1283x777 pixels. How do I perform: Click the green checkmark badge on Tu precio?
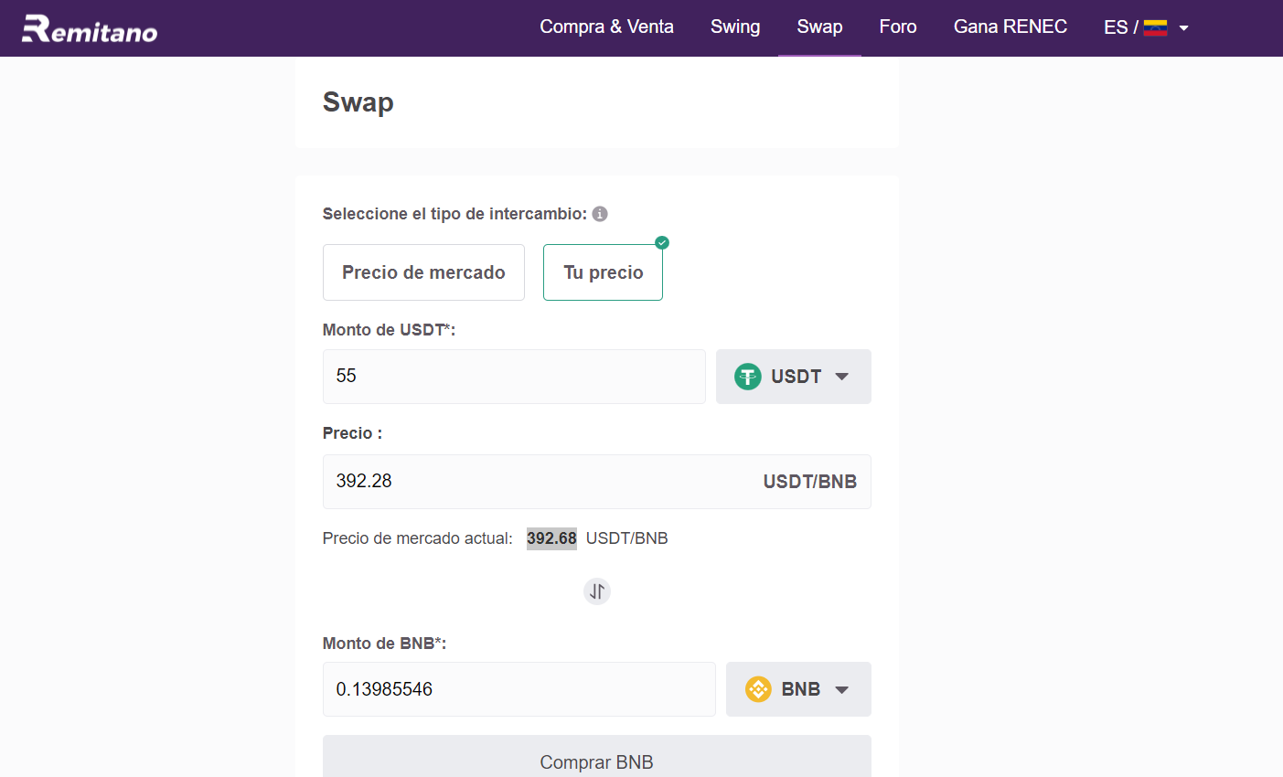pos(662,243)
